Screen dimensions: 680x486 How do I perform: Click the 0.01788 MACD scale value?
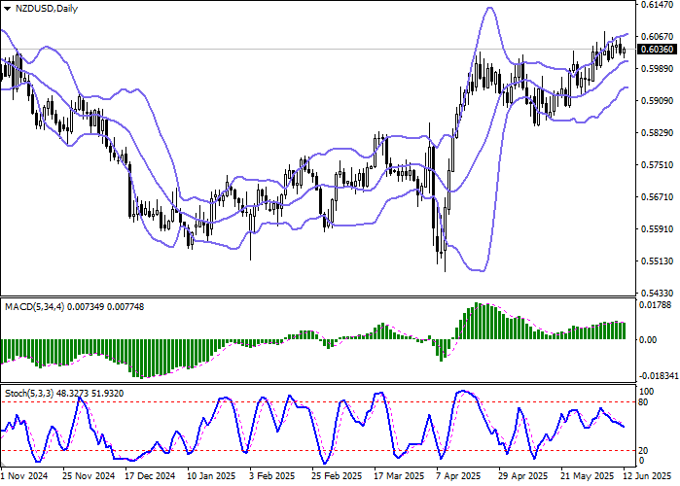654,306
